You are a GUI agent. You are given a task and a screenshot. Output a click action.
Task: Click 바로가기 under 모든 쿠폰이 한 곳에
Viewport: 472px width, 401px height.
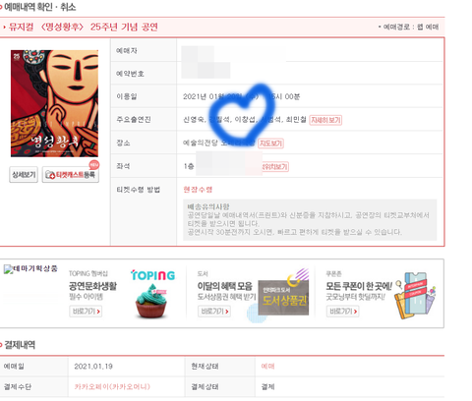342,312
